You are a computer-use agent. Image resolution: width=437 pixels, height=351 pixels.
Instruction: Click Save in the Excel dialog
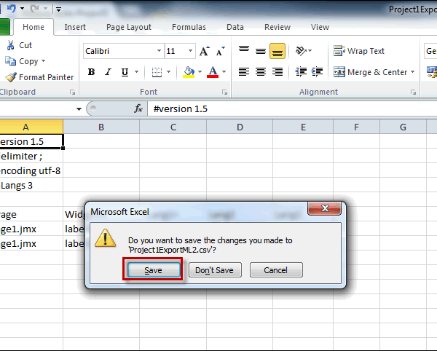pos(154,269)
